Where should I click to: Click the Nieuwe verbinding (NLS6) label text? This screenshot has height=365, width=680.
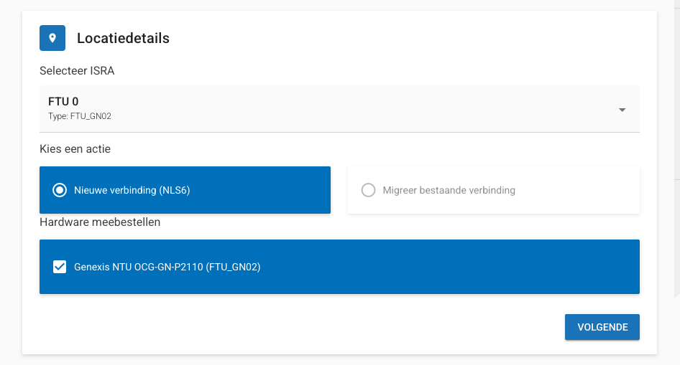pos(132,190)
